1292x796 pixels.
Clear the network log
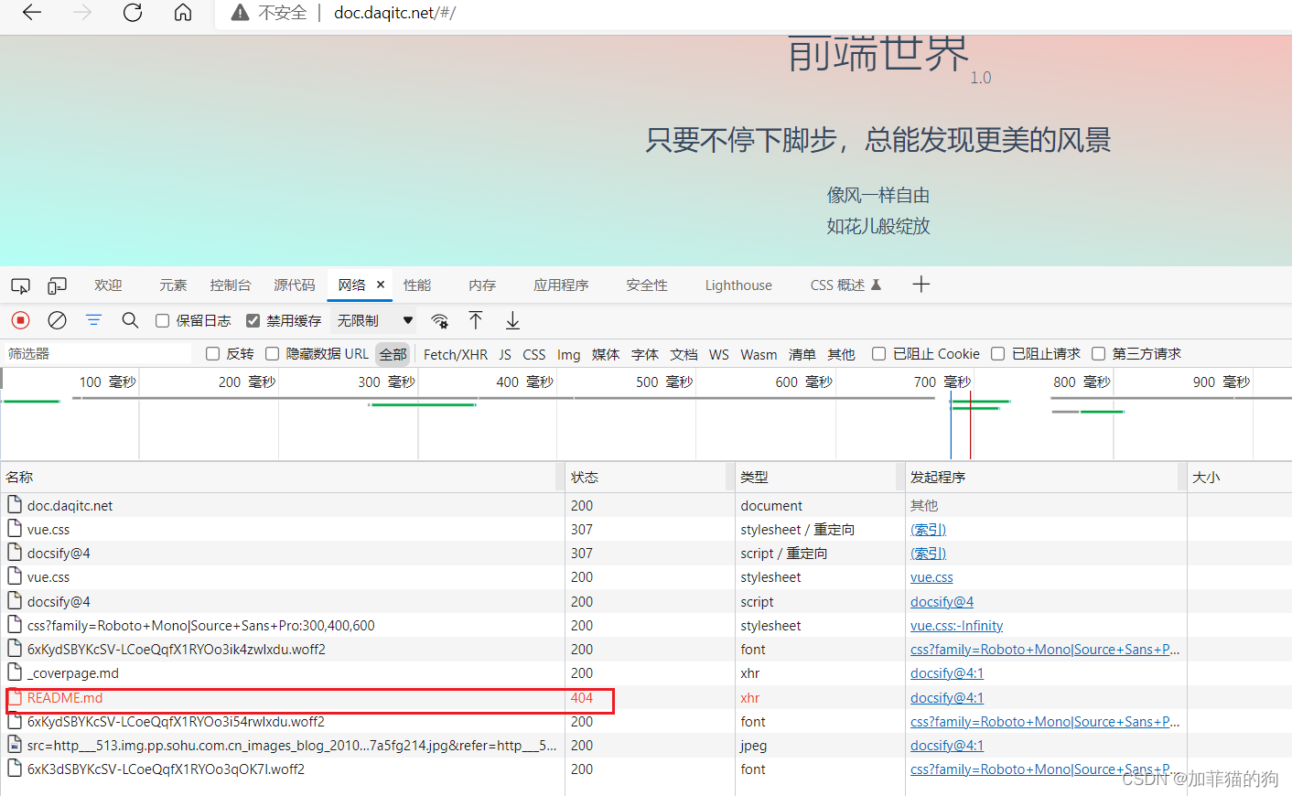point(57,320)
